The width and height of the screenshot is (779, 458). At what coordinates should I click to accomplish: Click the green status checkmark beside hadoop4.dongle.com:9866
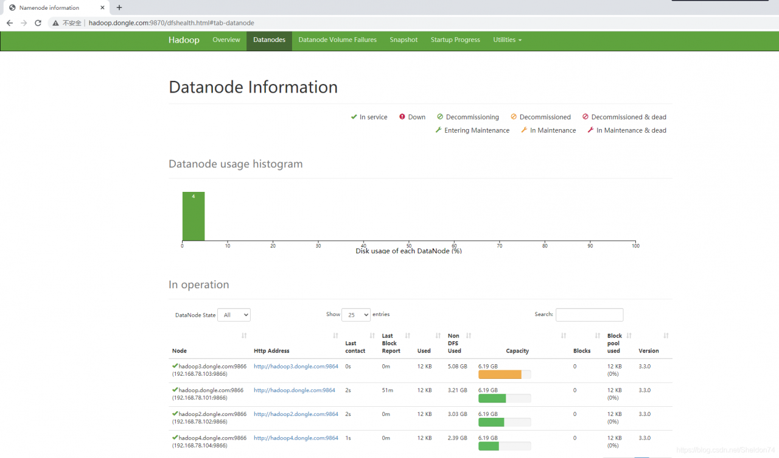(x=175, y=437)
